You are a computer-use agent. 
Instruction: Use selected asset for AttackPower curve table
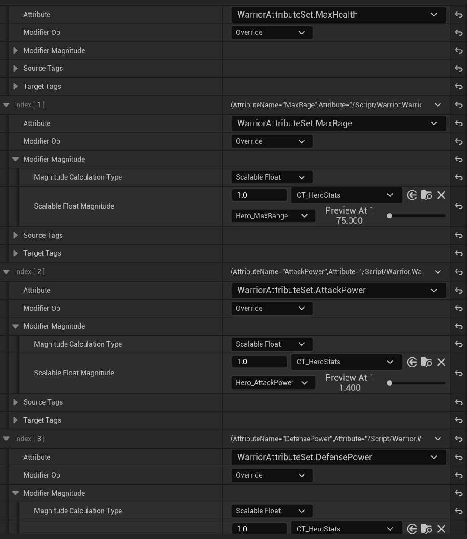(412, 362)
